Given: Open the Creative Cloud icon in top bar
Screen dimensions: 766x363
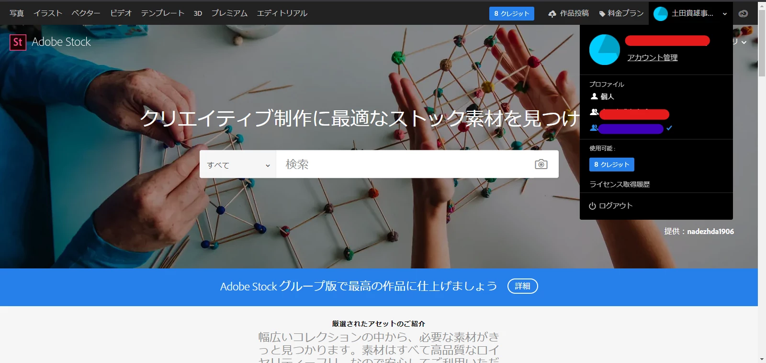Looking at the screenshot, I should (743, 13).
